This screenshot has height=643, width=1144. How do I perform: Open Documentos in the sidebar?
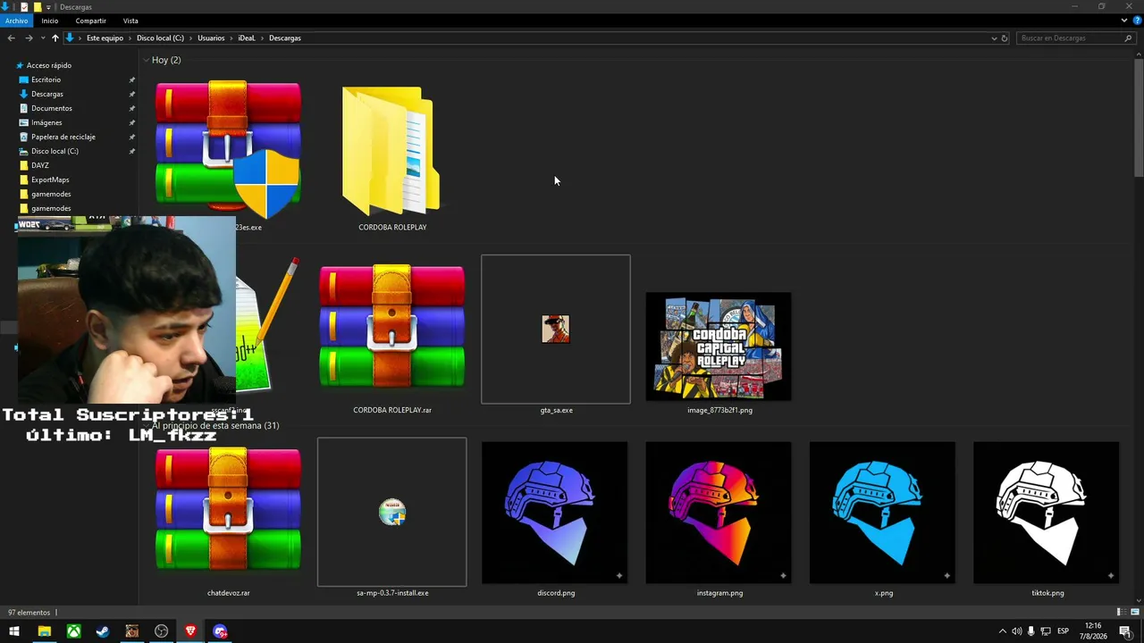tap(52, 108)
